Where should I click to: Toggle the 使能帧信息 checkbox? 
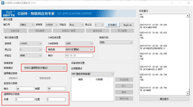(37, 78)
